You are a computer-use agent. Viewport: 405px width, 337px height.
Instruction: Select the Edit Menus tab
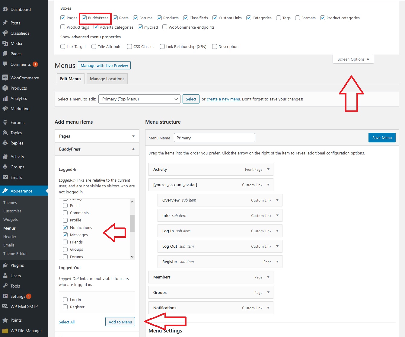click(71, 79)
